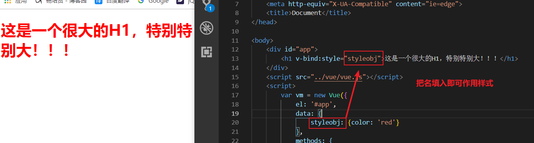Click line number 13 in the gutter
The image size is (534, 143).
(235, 59)
